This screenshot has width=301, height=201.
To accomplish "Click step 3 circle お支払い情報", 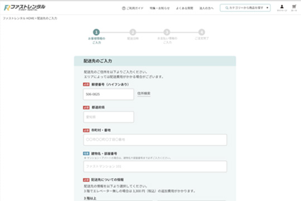I will [167, 32].
